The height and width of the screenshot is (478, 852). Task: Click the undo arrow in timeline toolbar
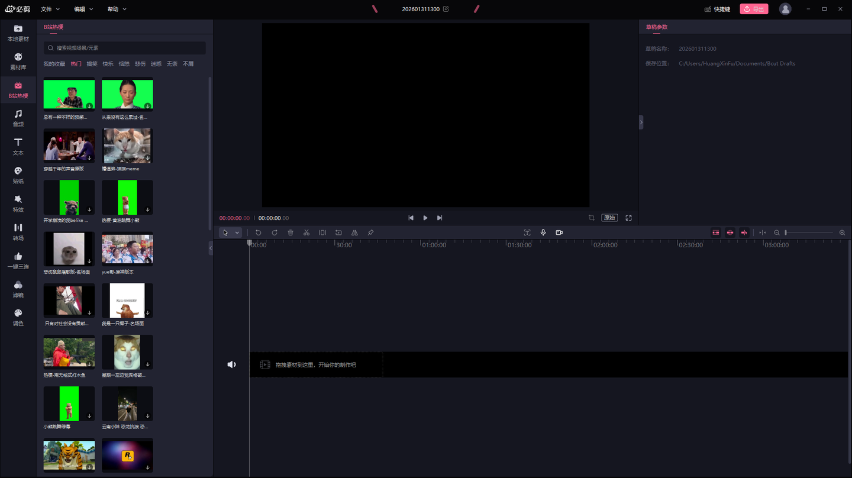pos(259,233)
